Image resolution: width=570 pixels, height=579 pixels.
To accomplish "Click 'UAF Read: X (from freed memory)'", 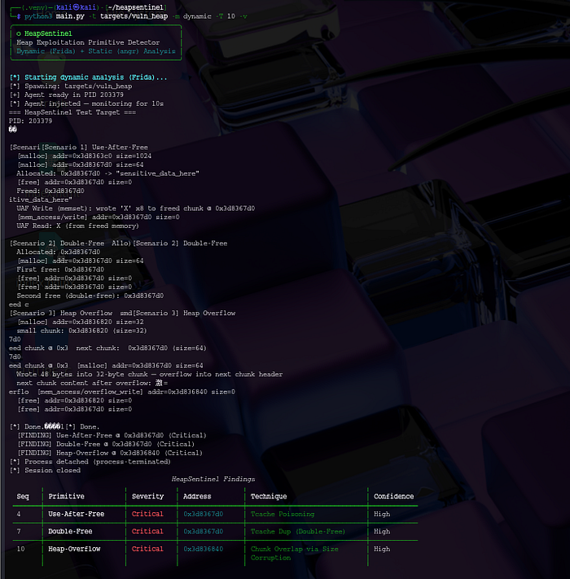I will tap(77, 226).
